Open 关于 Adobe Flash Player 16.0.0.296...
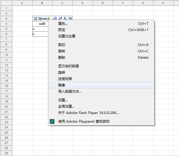The height and width of the screenshot is (156, 179). point(101,113)
